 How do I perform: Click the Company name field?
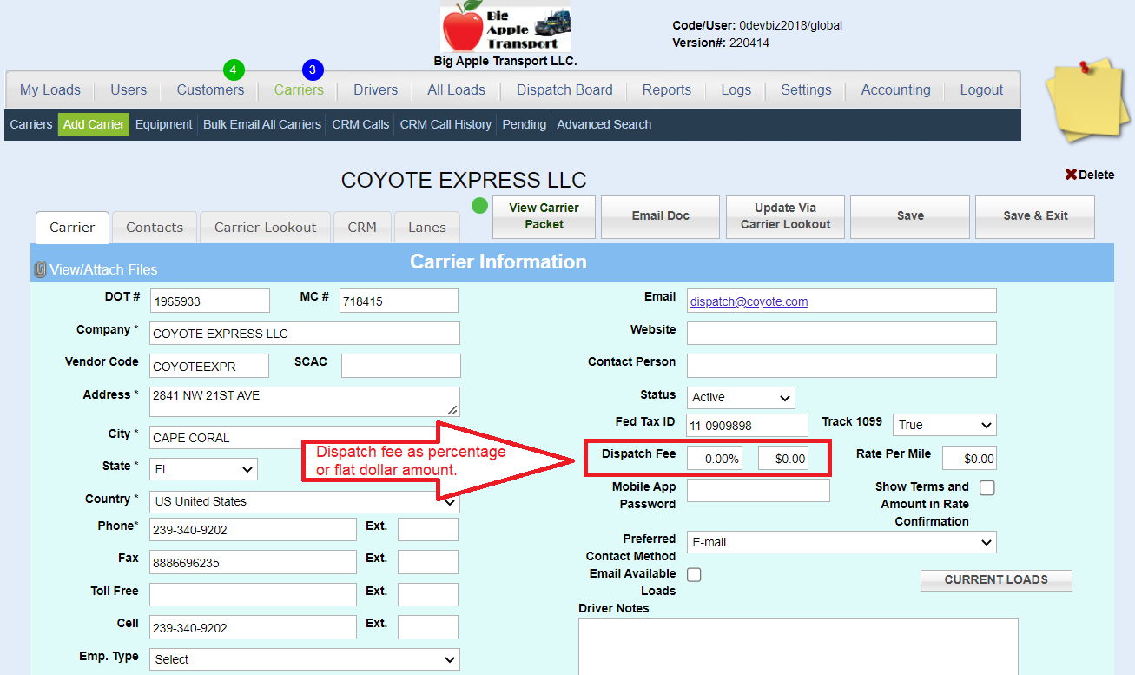tap(305, 334)
